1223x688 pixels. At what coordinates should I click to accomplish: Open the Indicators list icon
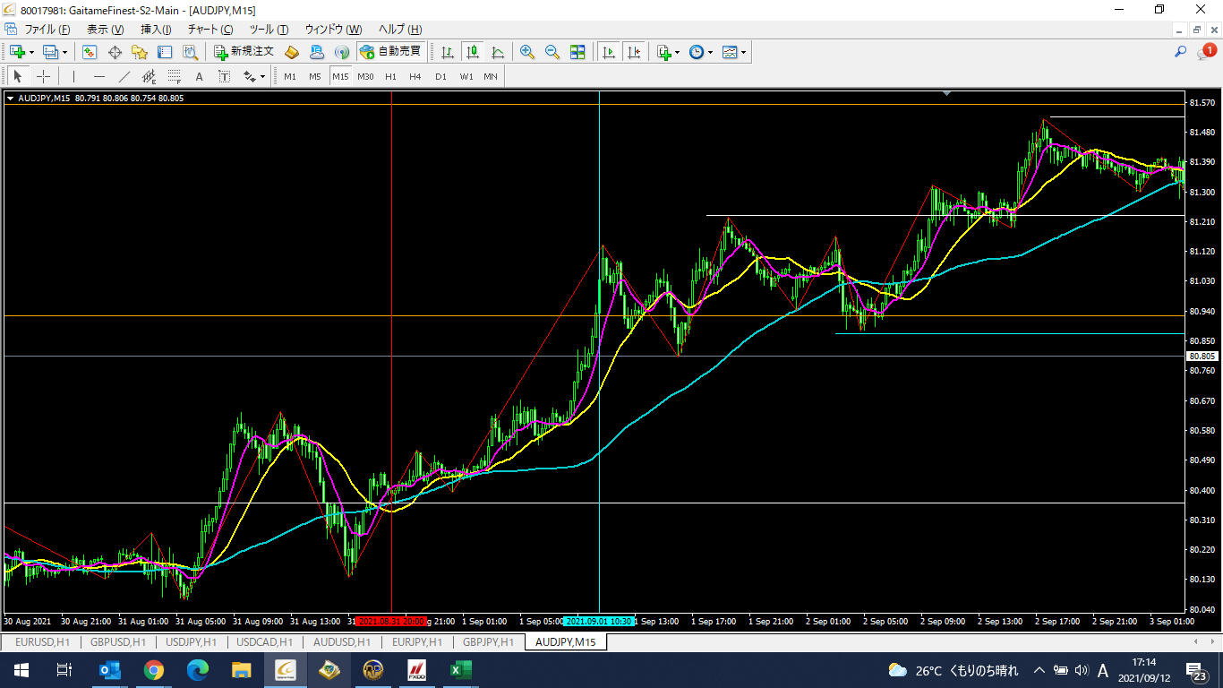pos(663,52)
